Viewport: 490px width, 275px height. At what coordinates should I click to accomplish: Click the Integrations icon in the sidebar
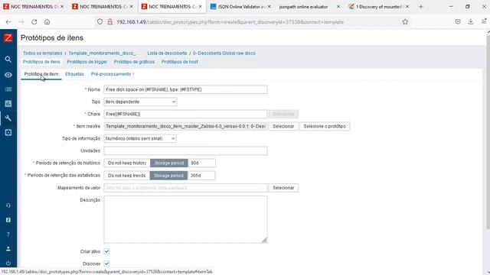pyautogui.click(x=8, y=220)
